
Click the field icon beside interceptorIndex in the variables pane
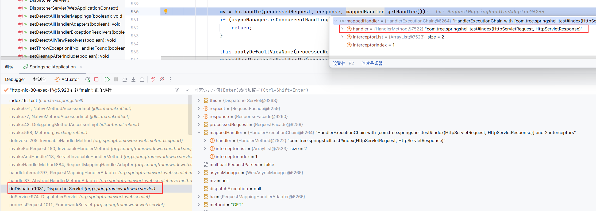[x=212, y=157]
